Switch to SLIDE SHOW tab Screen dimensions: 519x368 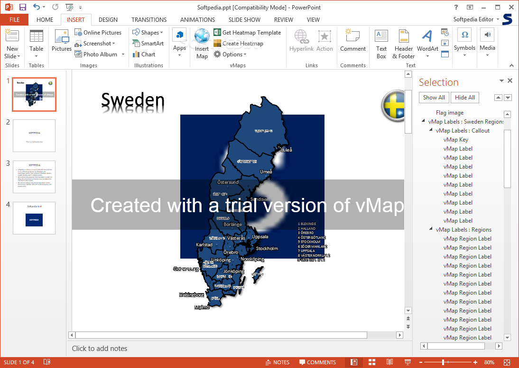pos(244,19)
